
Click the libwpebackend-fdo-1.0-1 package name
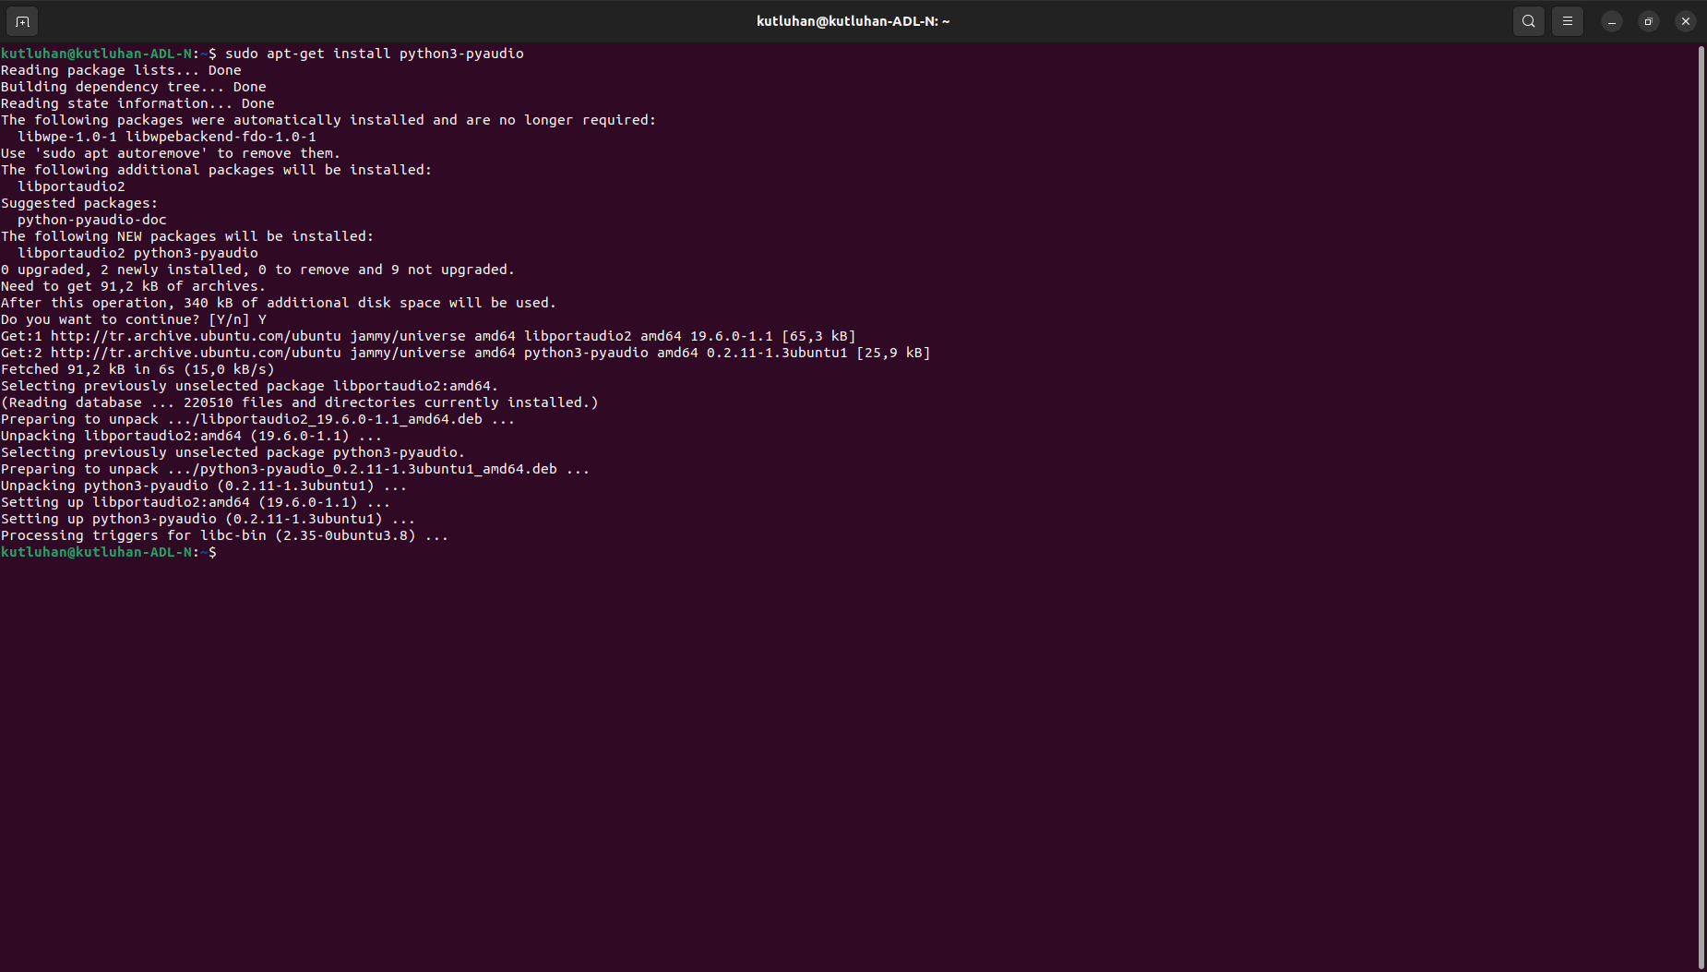tap(221, 137)
